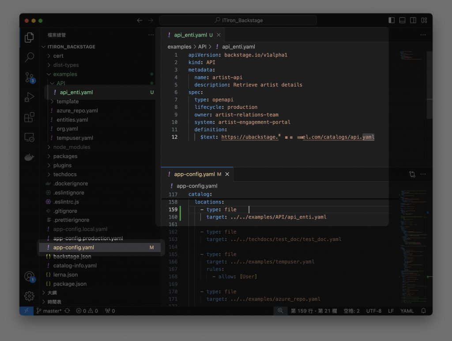Go forward with the right arrow
452x341 pixels.
[x=151, y=20]
